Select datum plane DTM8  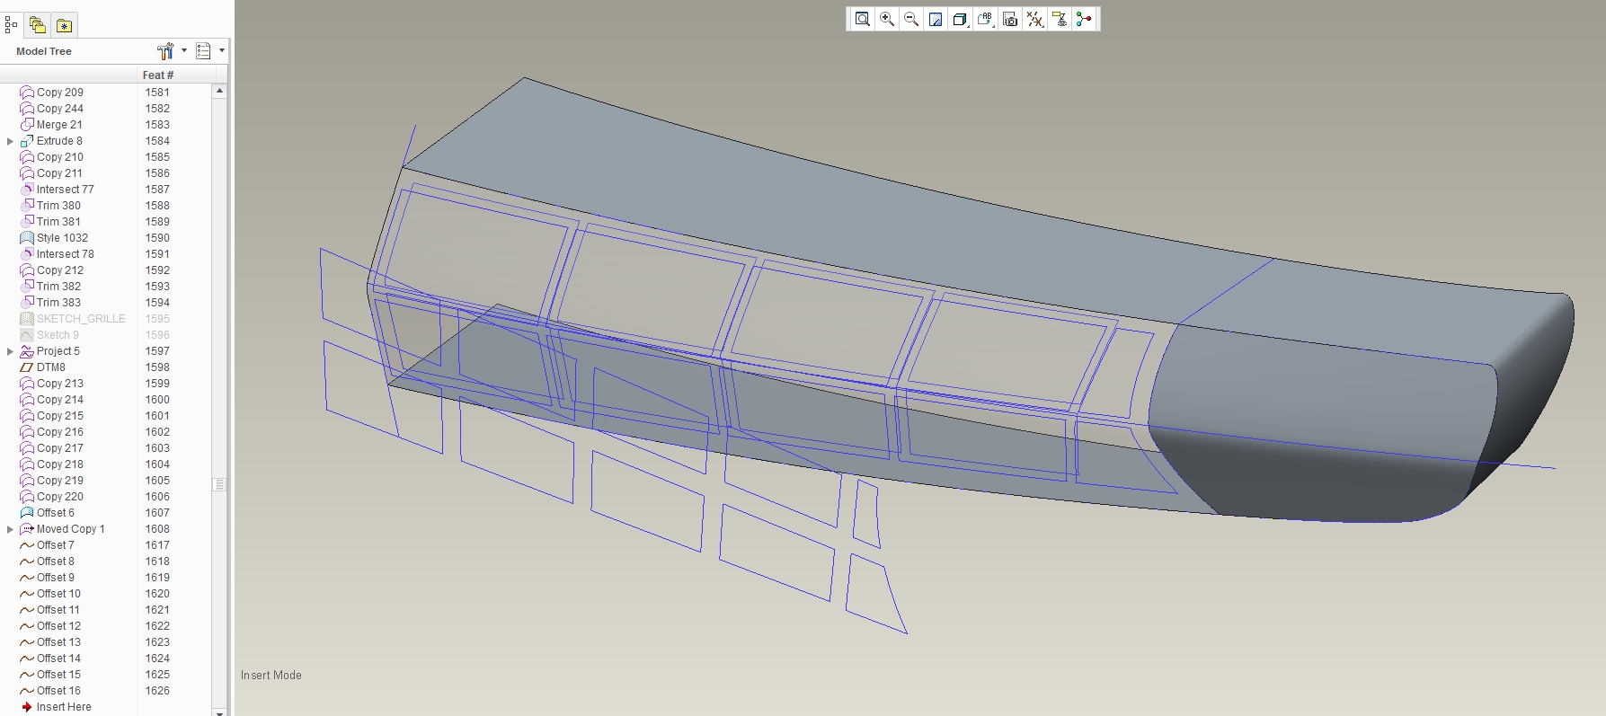click(x=50, y=367)
